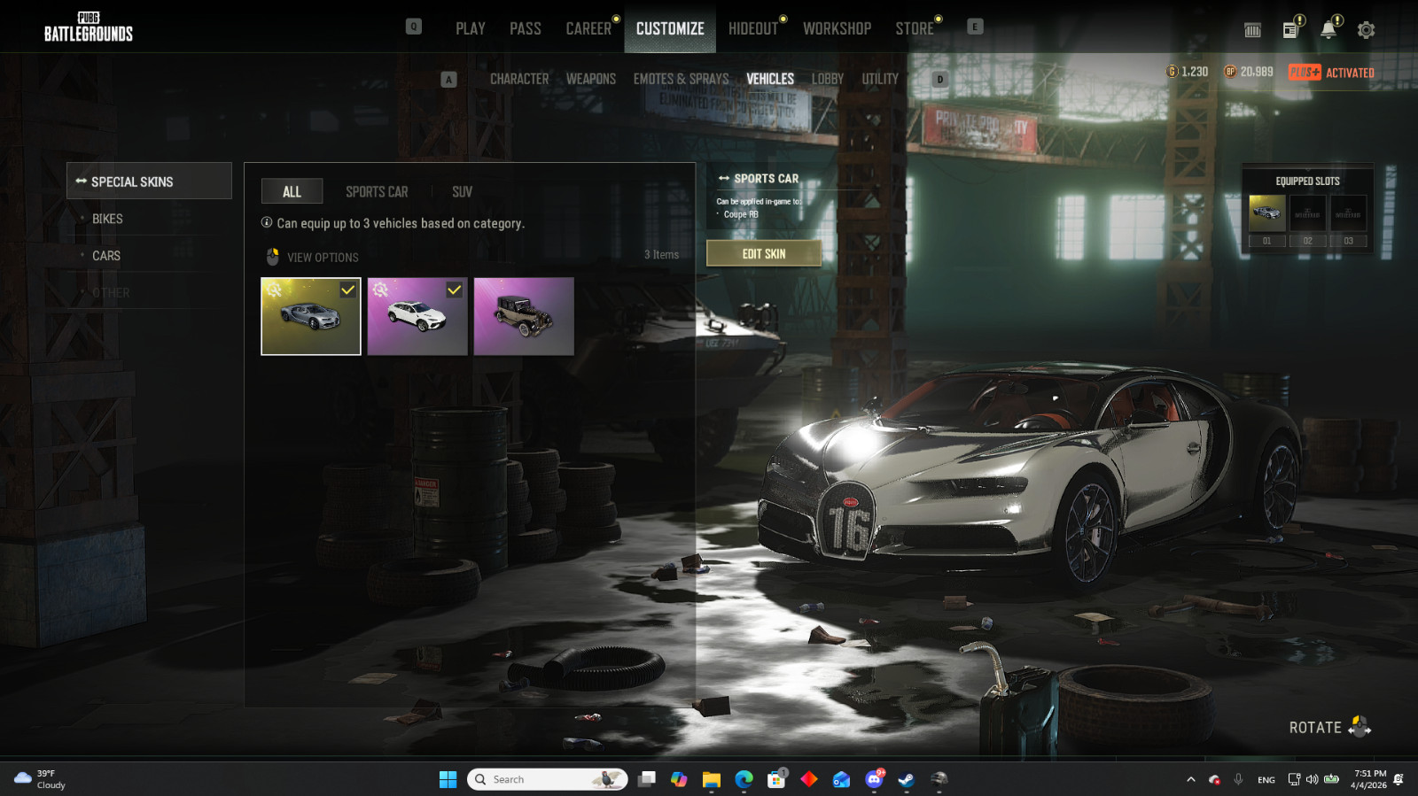The image size is (1418, 796).
Task: Show hidden system tray icons
Action: point(1190,779)
